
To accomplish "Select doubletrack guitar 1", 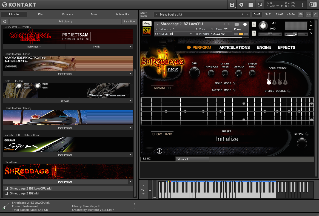I will tap(269, 79).
